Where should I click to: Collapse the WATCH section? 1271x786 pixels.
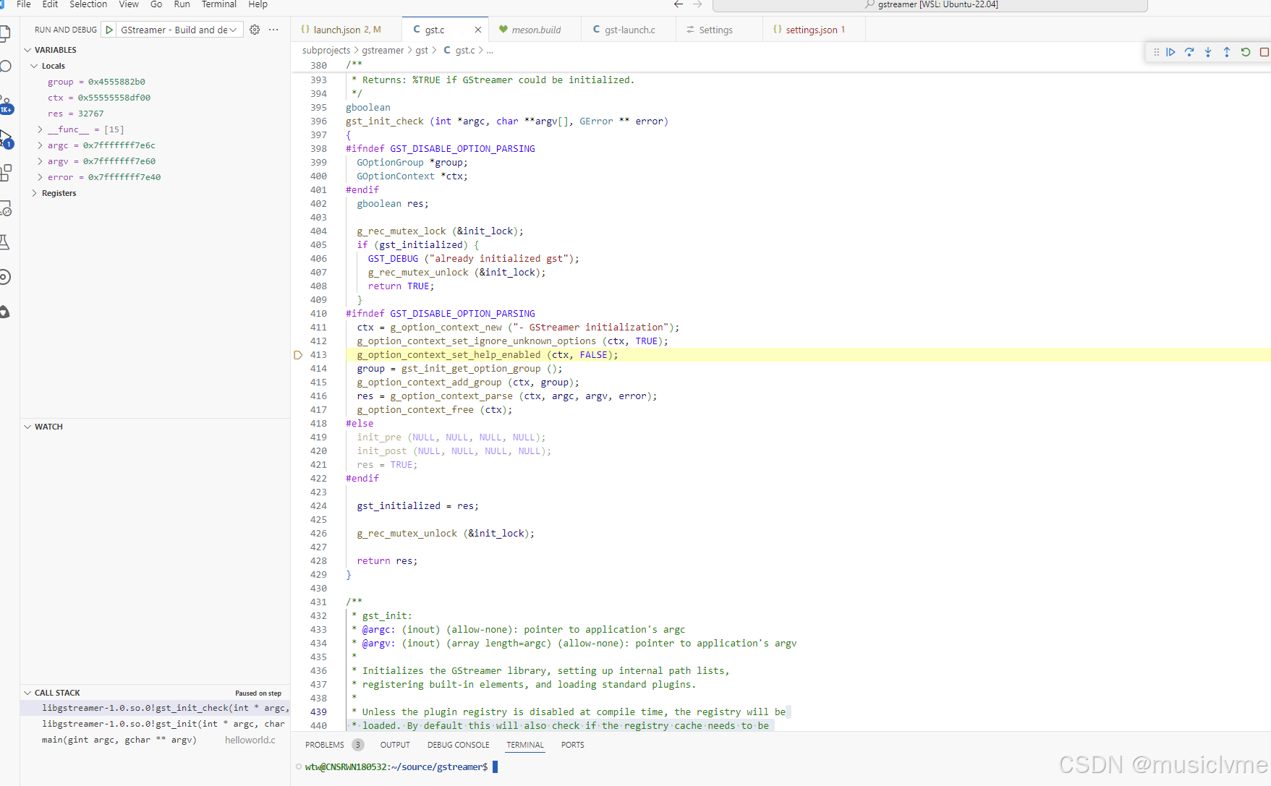[x=27, y=427]
